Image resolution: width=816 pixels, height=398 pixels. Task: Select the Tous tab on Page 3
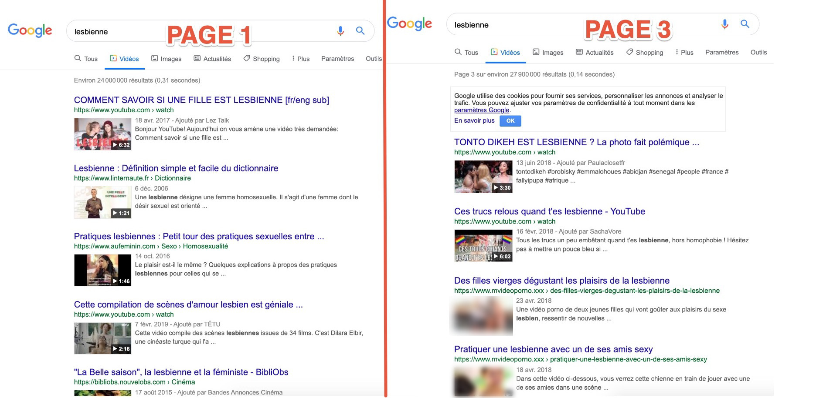point(466,52)
